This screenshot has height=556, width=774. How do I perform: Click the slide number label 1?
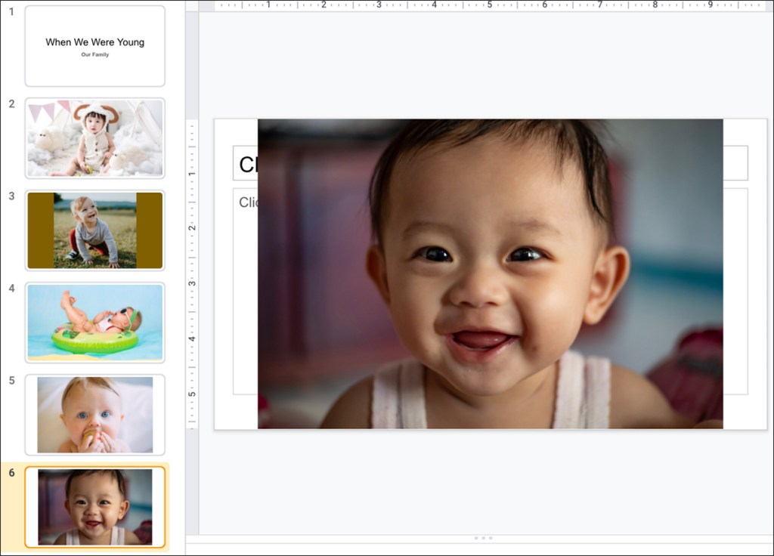(x=11, y=11)
